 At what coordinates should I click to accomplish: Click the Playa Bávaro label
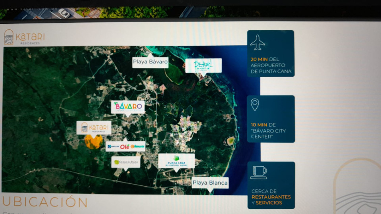point(150,62)
